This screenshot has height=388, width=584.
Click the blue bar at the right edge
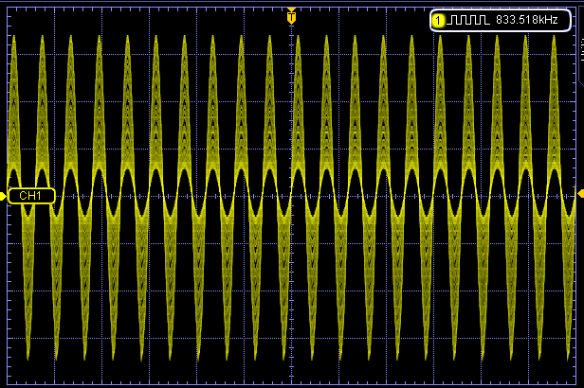coord(579,57)
